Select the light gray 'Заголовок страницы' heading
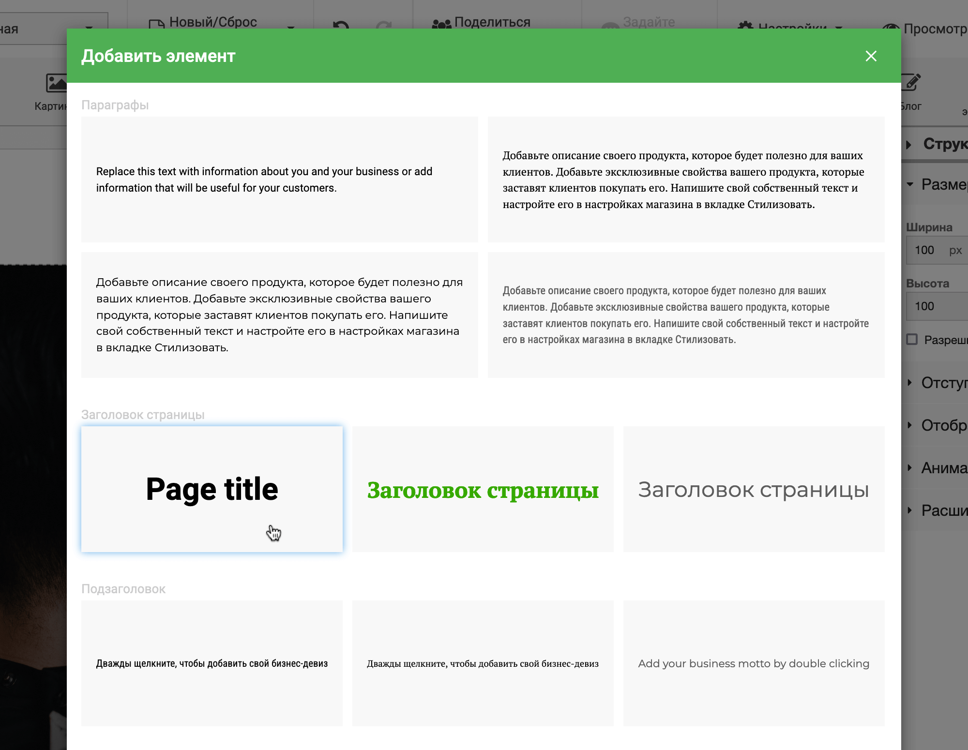This screenshot has width=968, height=750. pos(754,489)
